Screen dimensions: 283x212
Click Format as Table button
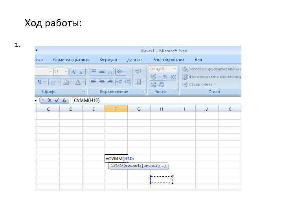tap(211, 77)
